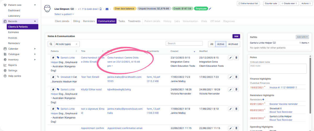The image size is (314, 131).
Task: Open patient card icon in k5y6ji row
Action: coord(53,90)
